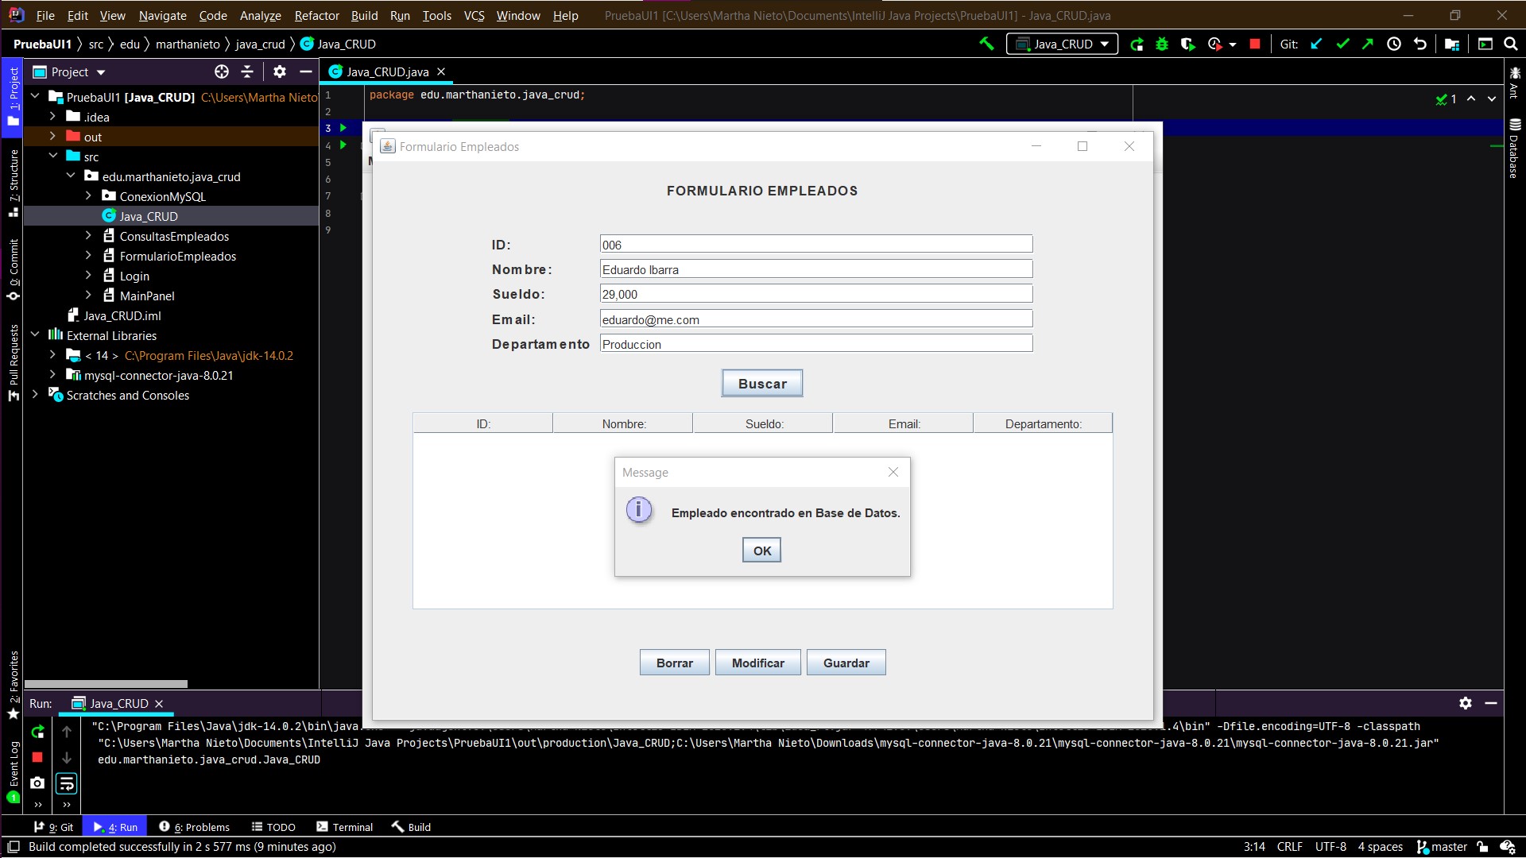
Task: Click the Nombre input field showing Eduardo Ibarra
Action: point(815,269)
